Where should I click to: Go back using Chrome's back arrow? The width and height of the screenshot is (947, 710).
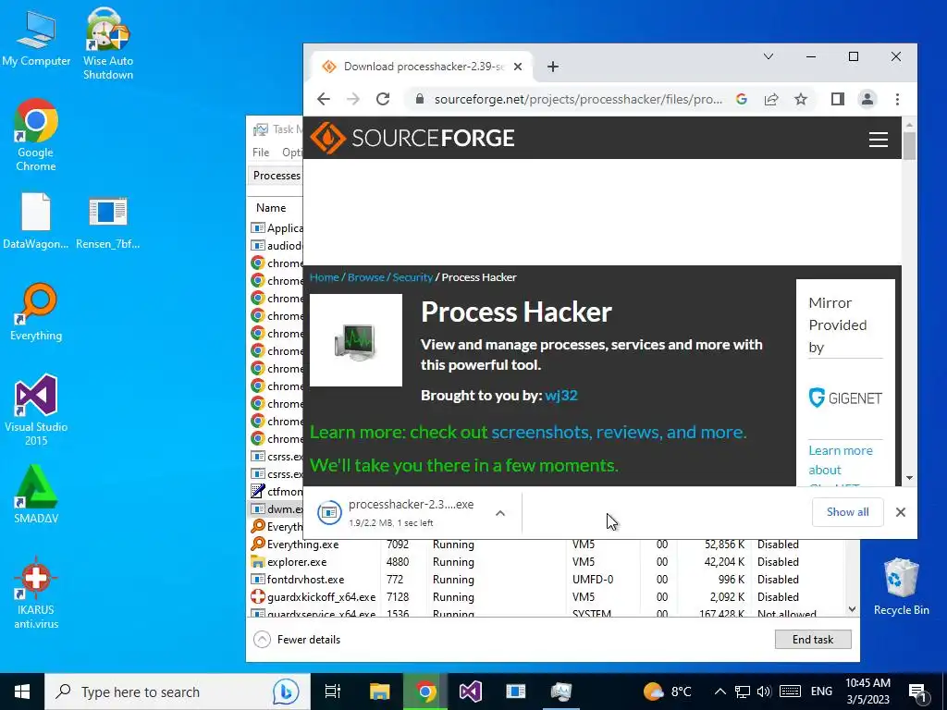[x=324, y=99]
